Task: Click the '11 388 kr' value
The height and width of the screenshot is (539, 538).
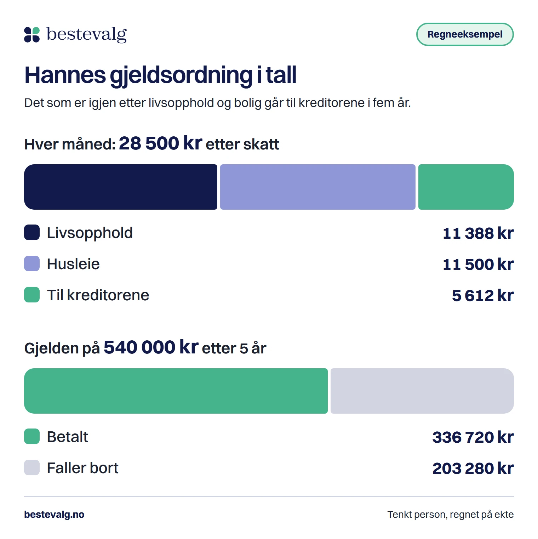Action: pos(478,233)
